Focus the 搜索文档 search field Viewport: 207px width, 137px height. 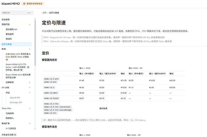(17, 13)
